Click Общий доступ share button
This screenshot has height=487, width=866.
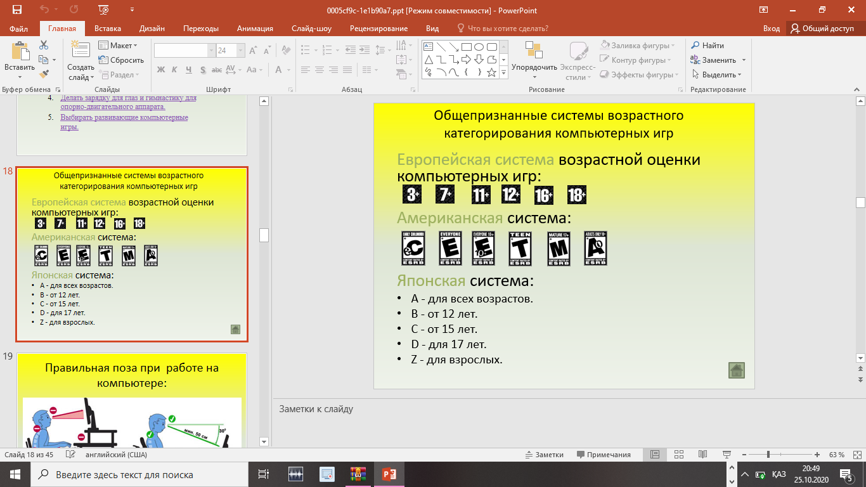pyautogui.click(x=822, y=29)
